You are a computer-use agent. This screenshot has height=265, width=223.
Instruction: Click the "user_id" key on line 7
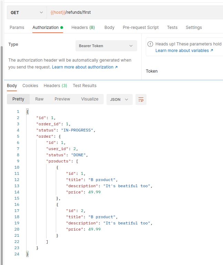(x=57, y=149)
